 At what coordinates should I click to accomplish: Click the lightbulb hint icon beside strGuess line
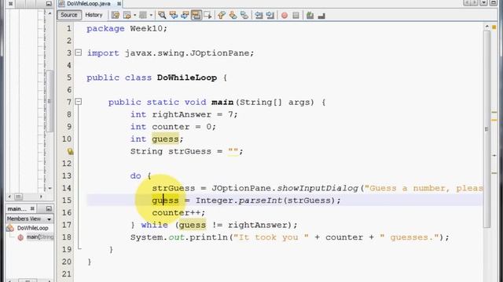[70, 151]
